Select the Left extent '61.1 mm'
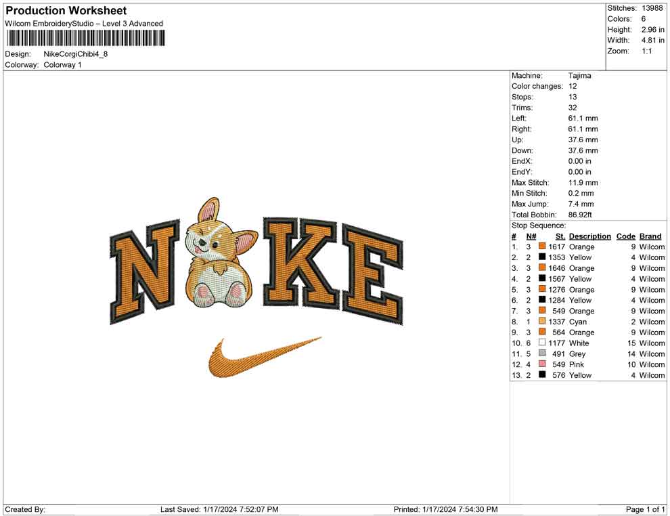 (x=583, y=118)
